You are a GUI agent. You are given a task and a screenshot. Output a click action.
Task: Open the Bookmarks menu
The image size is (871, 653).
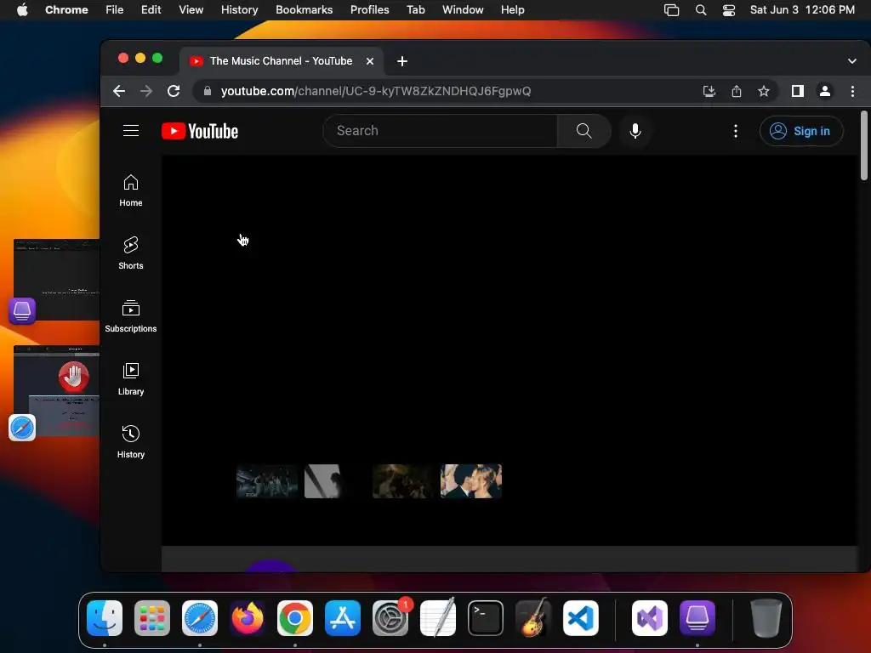(304, 9)
